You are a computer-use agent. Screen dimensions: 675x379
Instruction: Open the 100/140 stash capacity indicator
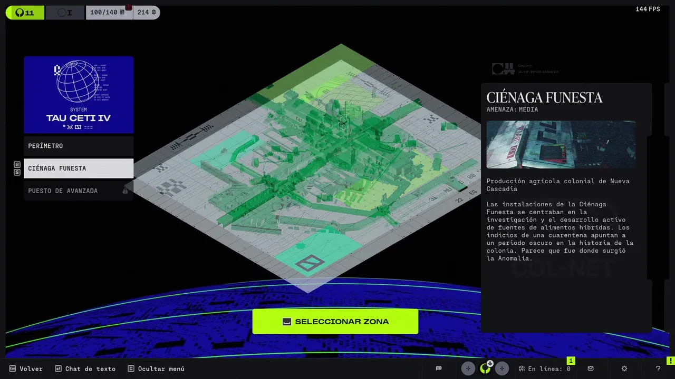coord(109,13)
